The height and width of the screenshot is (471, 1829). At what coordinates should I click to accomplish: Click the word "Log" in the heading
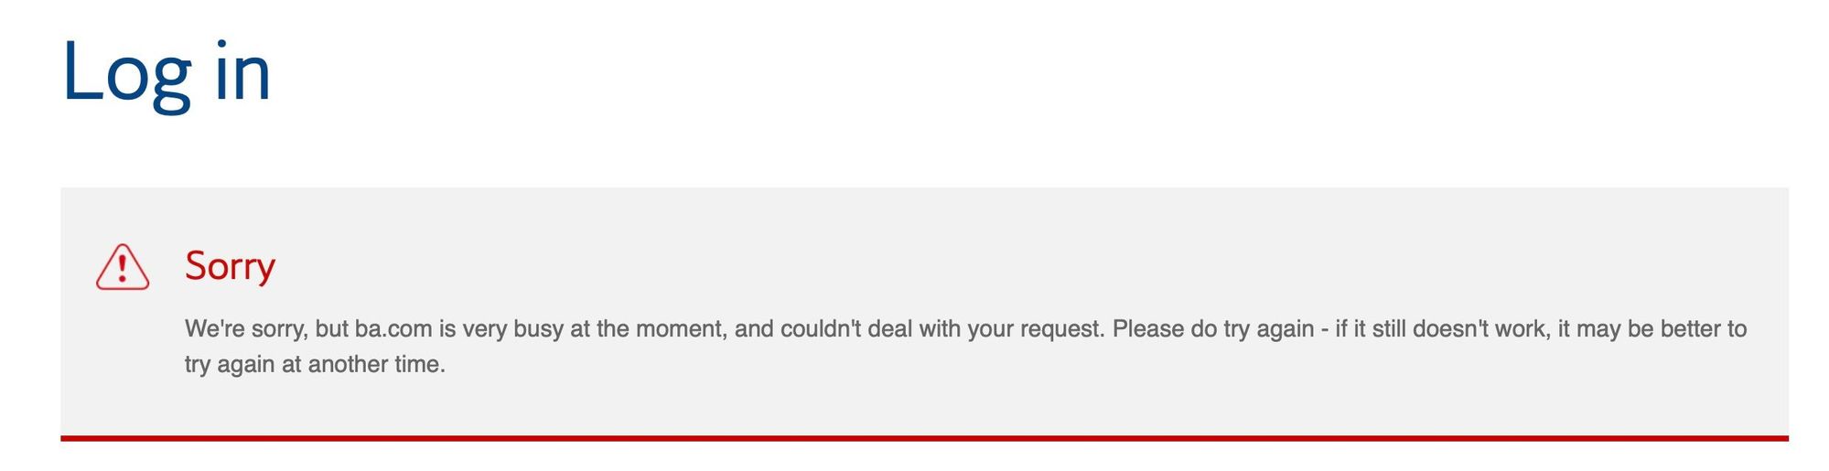[127, 73]
